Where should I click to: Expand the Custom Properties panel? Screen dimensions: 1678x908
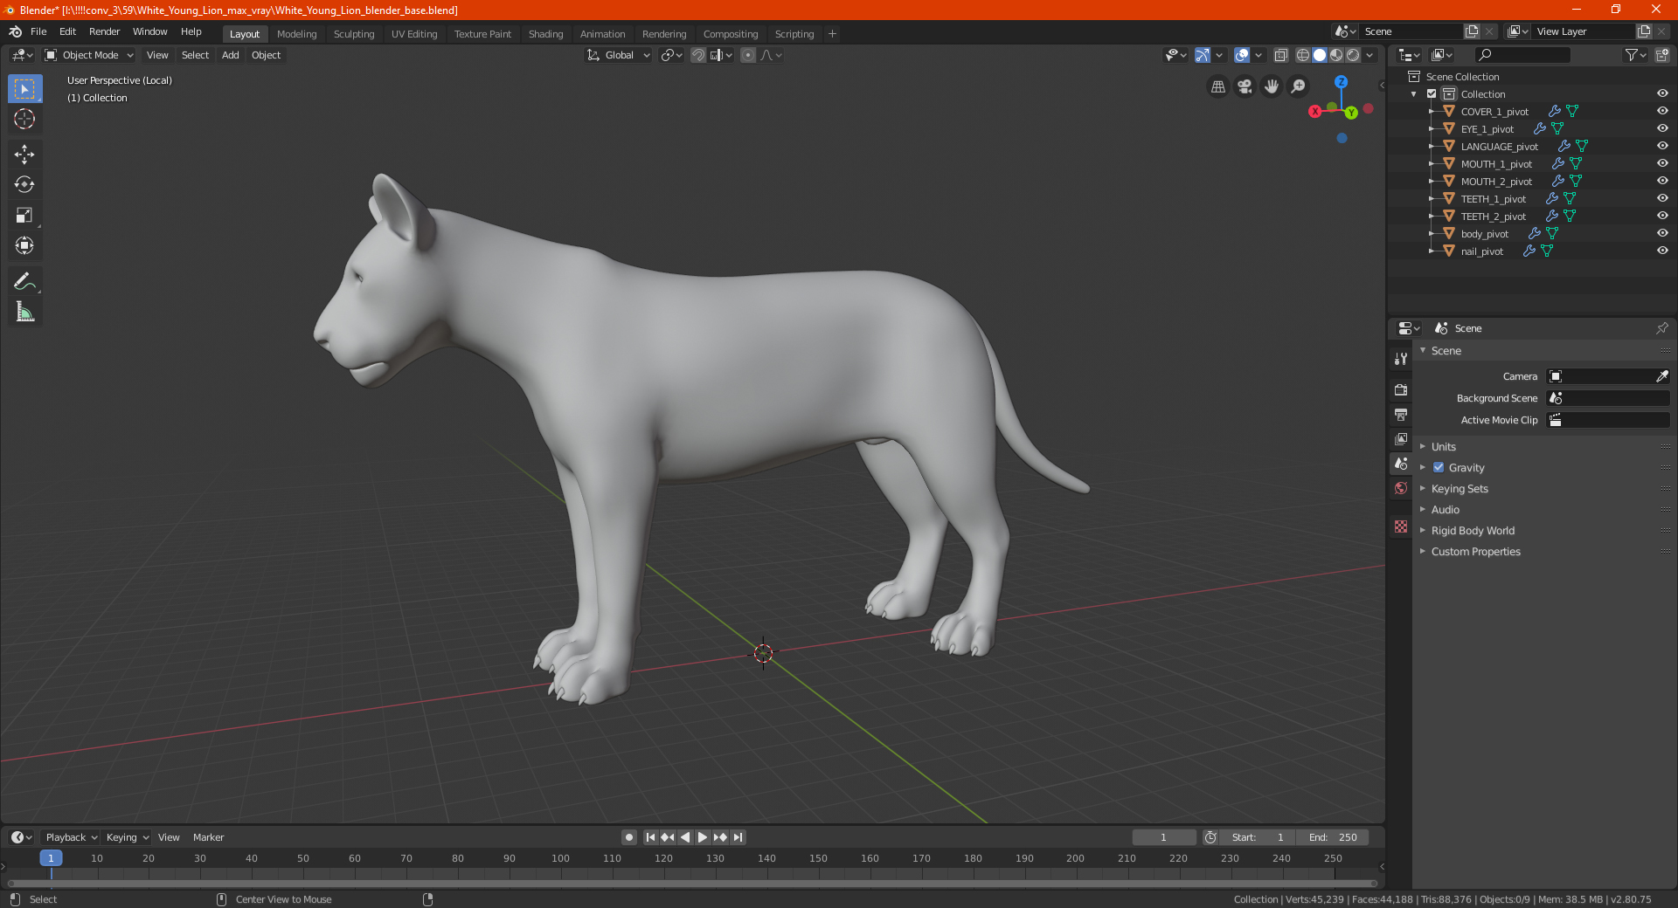[x=1475, y=552]
